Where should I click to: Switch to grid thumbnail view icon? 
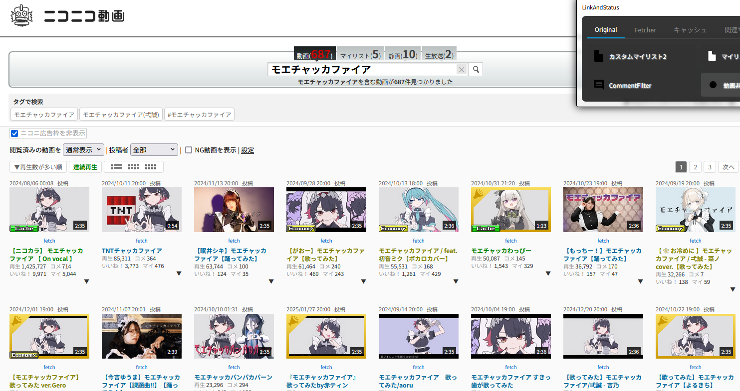[151, 167]
